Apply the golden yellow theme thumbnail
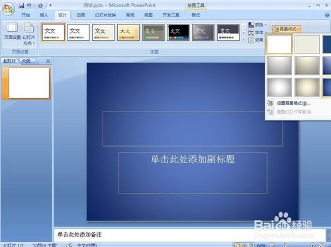The height and width of the screenshot is (247, 331). coord(128,32)
